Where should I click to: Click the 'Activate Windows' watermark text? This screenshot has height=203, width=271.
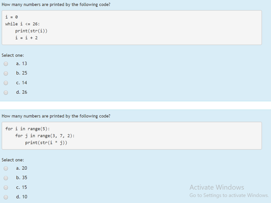[216, 187]
